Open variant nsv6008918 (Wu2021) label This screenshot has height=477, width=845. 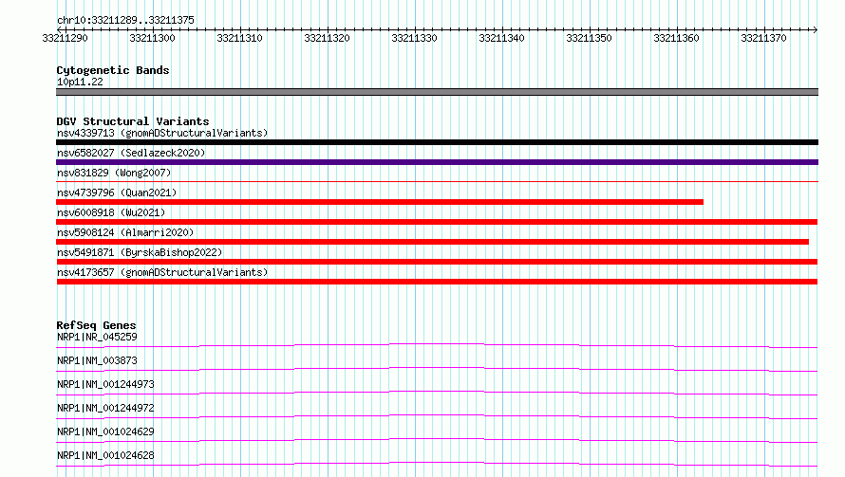(111, 212)
